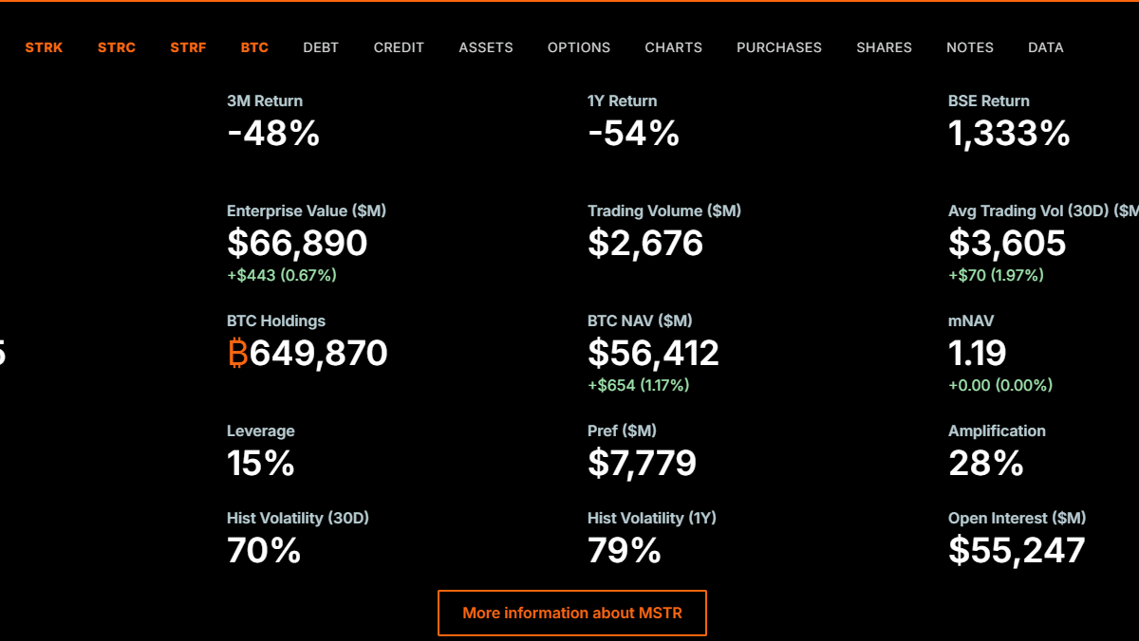Click the orange Bitcoin symbol beside 649,870
The image size is (1139, 641).
tap(237, 354)
